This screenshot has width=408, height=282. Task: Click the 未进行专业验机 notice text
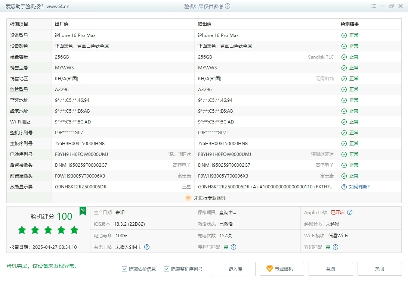(x=210, y=198)
